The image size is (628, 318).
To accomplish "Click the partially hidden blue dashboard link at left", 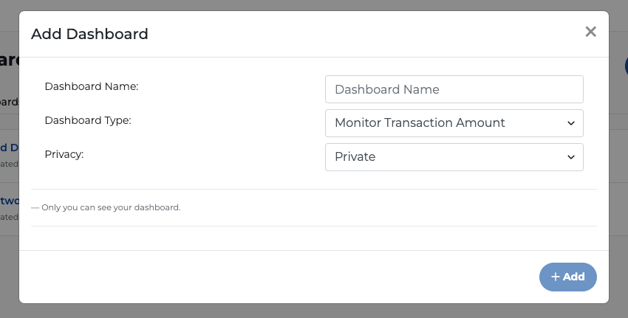I will point(8,147).
